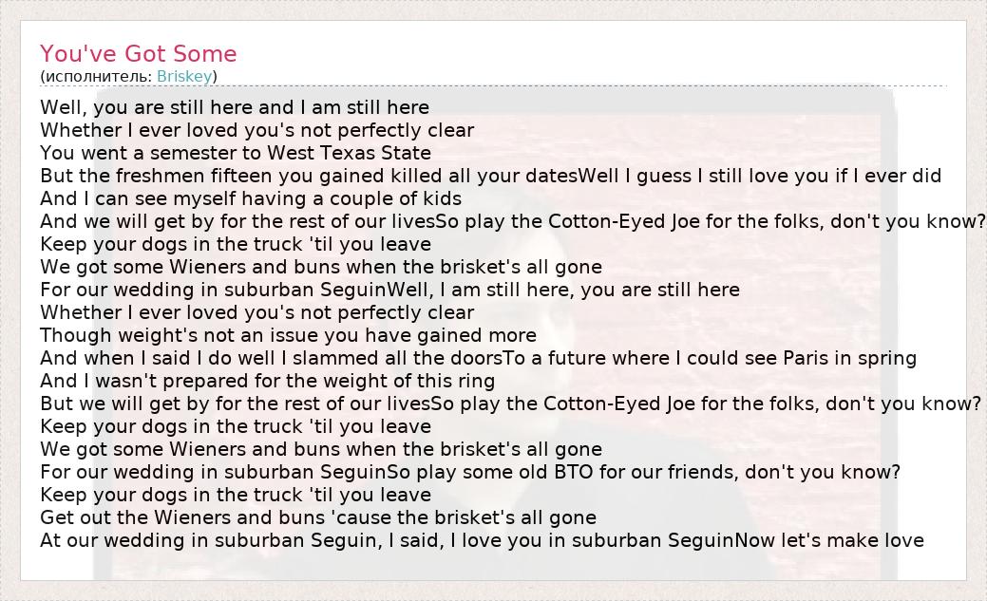Click the final line ending "Now let's make love"
This screenshot has height=601, width=987.
pos(482,540)
